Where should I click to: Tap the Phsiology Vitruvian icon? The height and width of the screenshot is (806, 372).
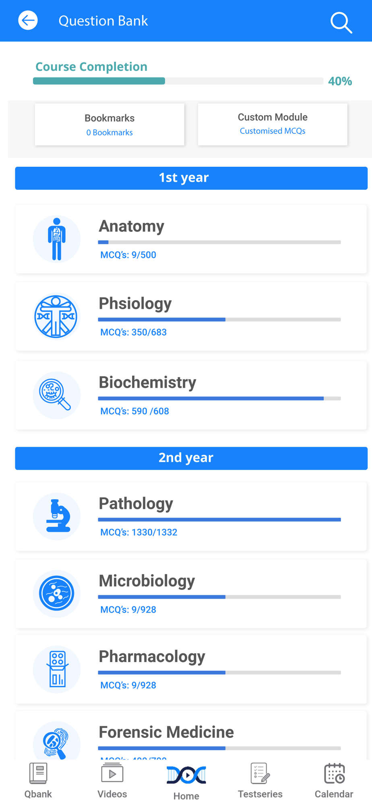tap(56, 316)
